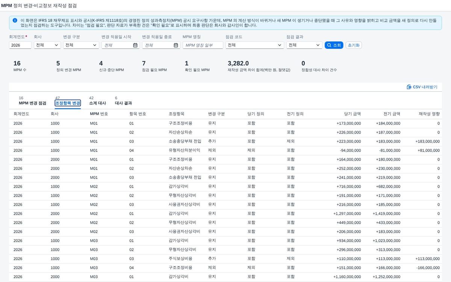Screen dimensions: 451x282
Task: Click the 정의 변경 MPM count 5
Action: (x=58, y=64)
